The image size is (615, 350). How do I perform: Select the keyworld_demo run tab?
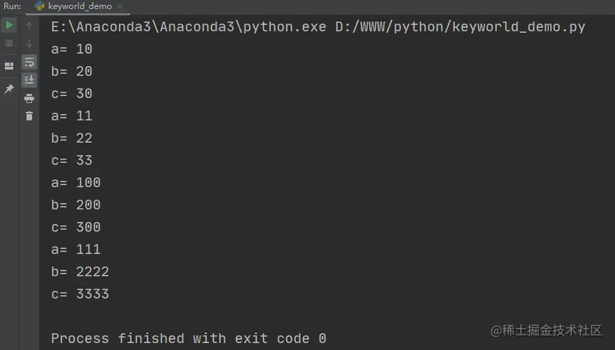tap(78, 6)
